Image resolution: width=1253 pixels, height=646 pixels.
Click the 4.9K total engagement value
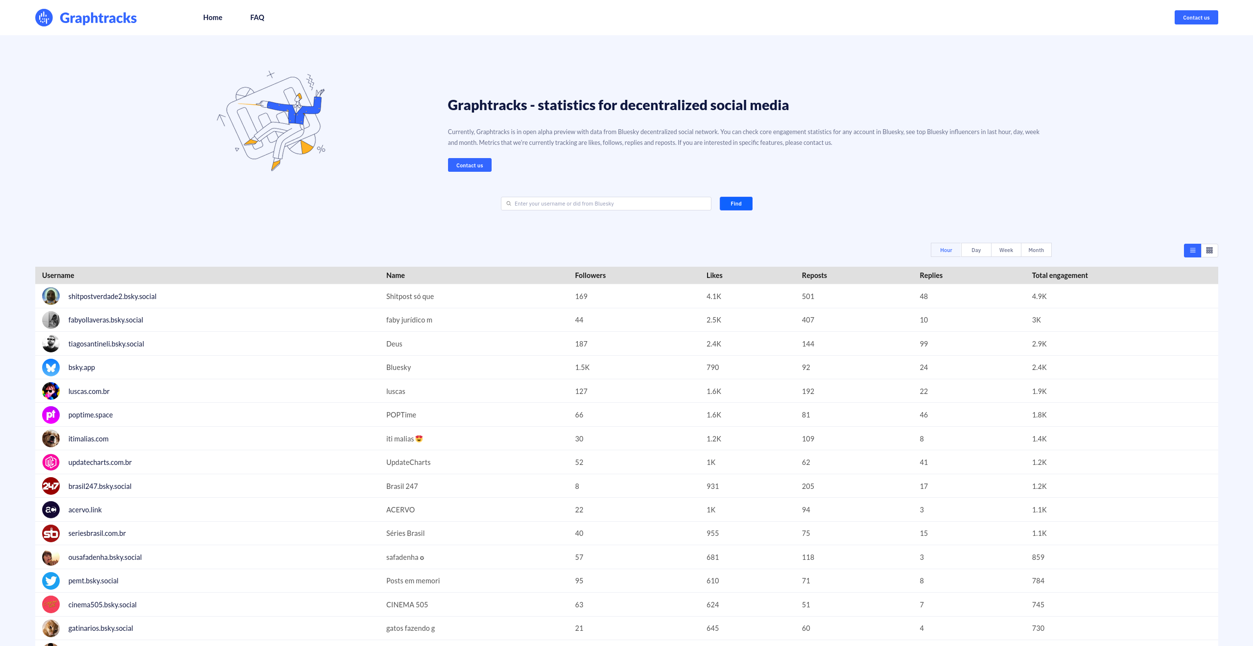[x=1039, y=297]
